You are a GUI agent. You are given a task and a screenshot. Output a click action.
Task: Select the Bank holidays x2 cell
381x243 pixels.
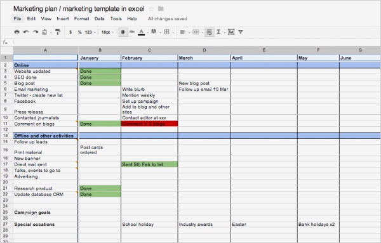(x=318, y=225)
